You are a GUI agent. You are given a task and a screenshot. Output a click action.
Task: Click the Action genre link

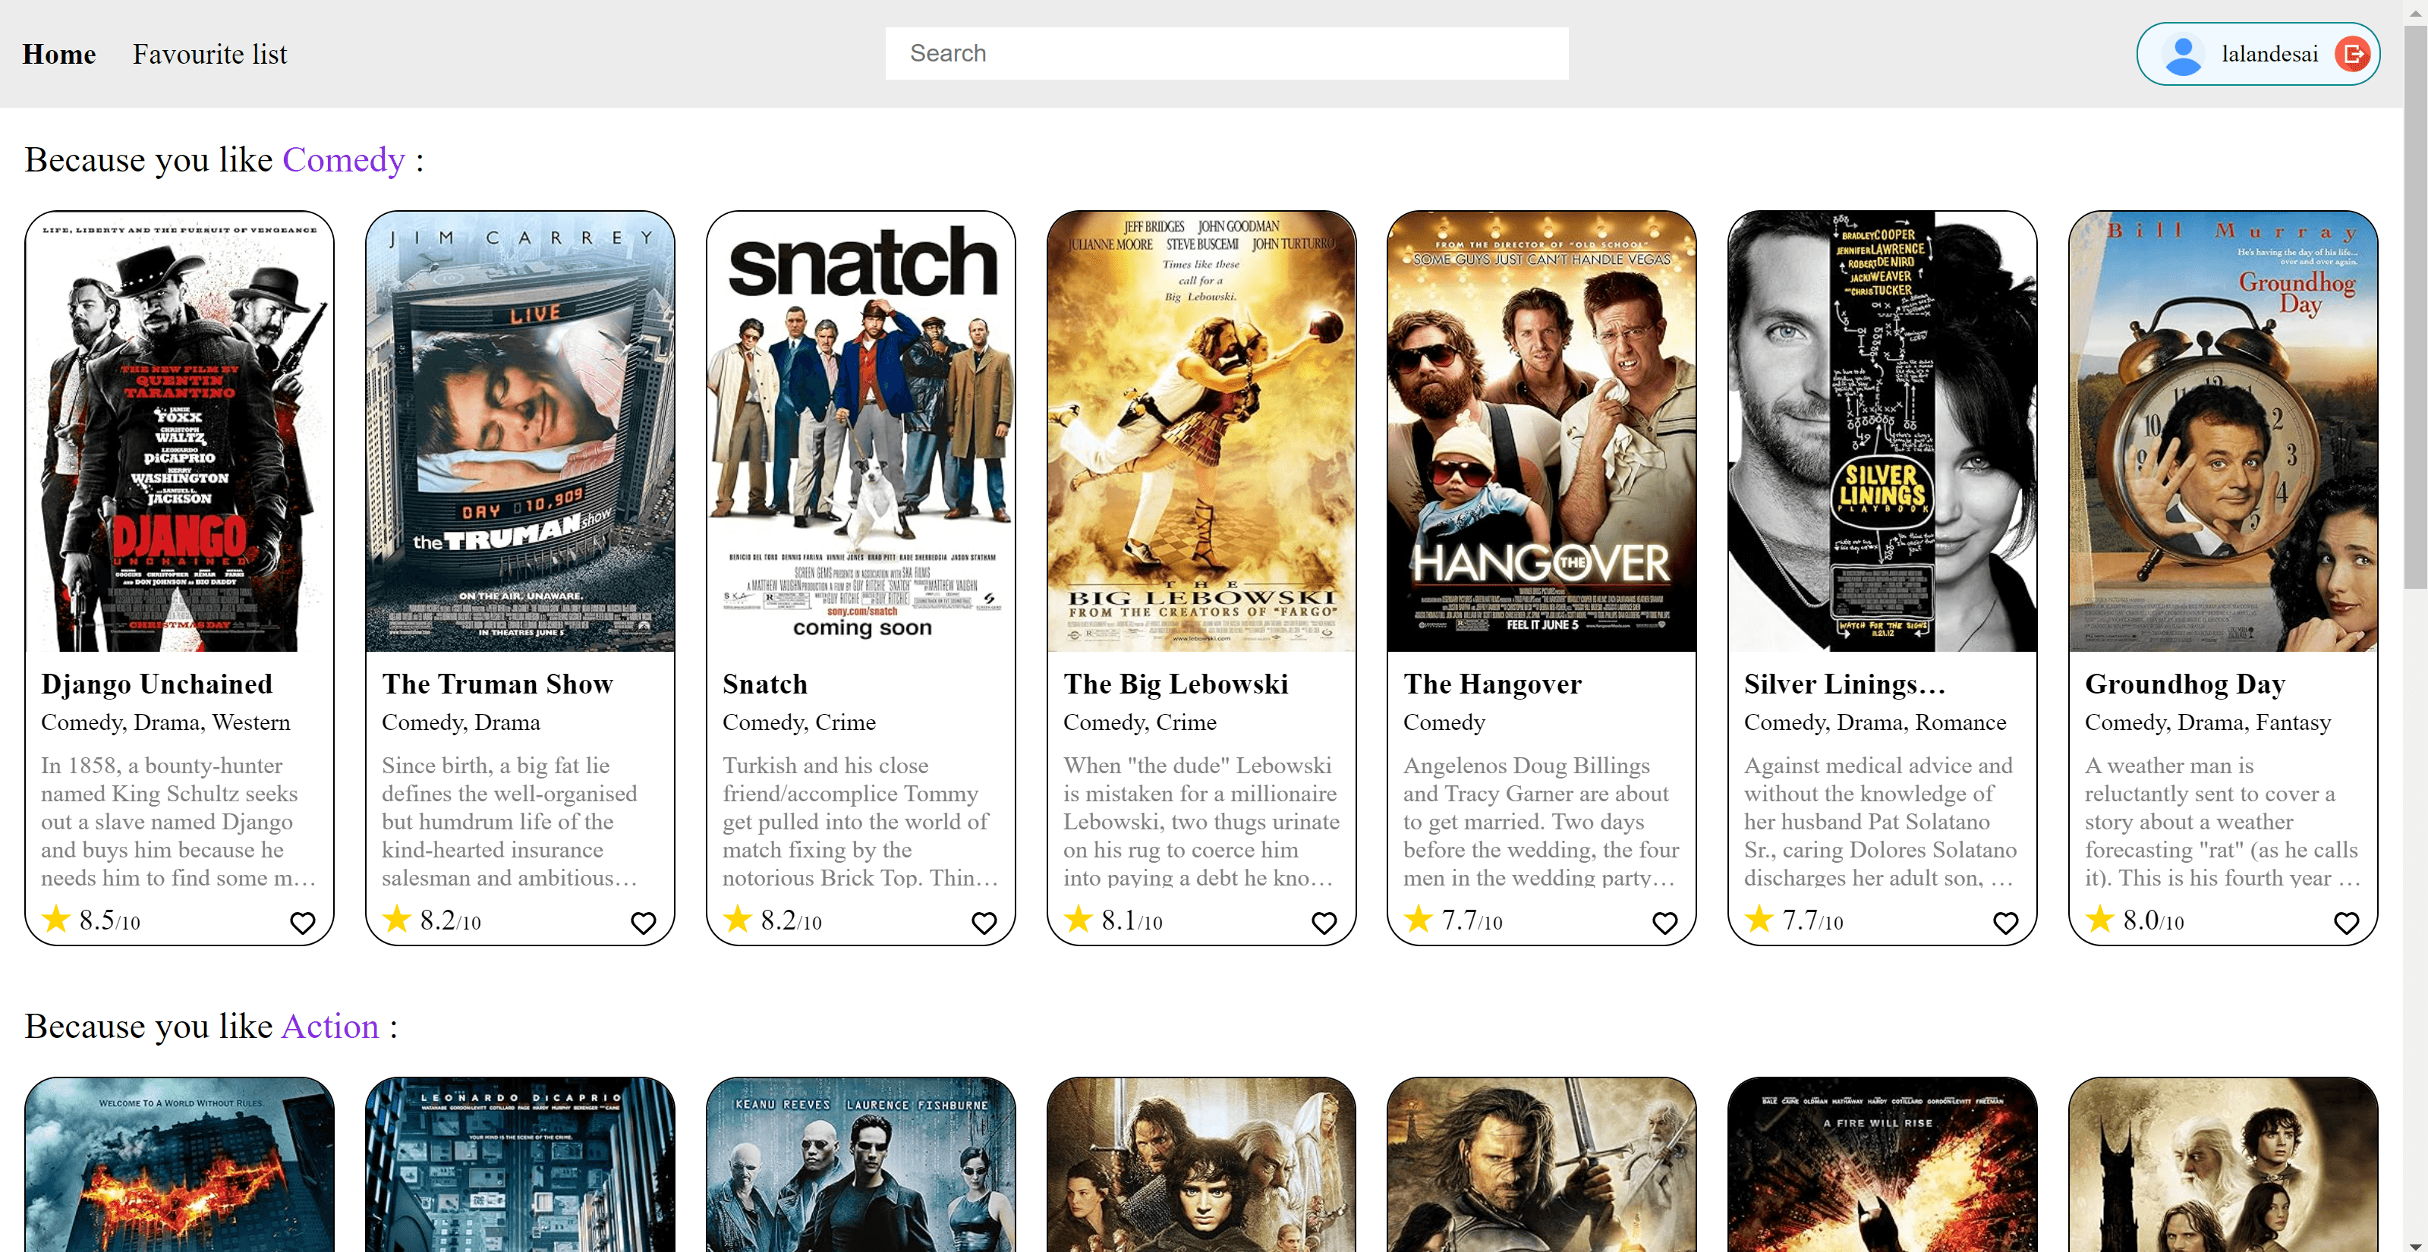pyautogui.click(x=330, y=1026)
